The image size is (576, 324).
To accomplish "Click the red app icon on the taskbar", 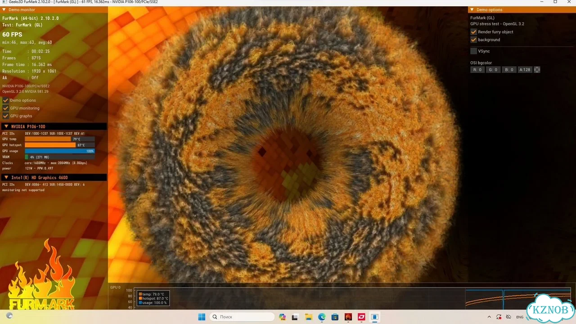I will [361, 317].
